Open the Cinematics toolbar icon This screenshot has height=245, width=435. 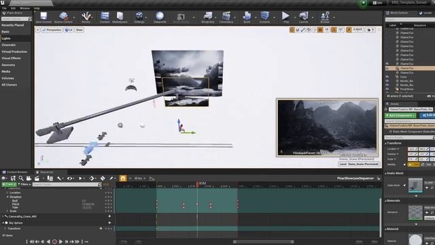pyautogui.click(x=226, y=17)
